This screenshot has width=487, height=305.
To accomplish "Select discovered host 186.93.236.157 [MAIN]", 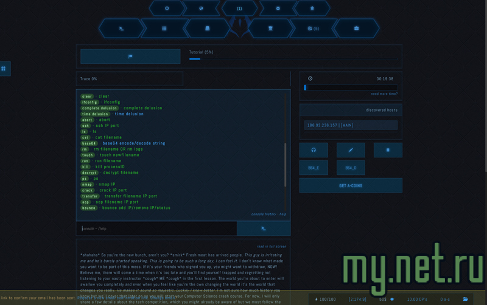I will point(351,125).
